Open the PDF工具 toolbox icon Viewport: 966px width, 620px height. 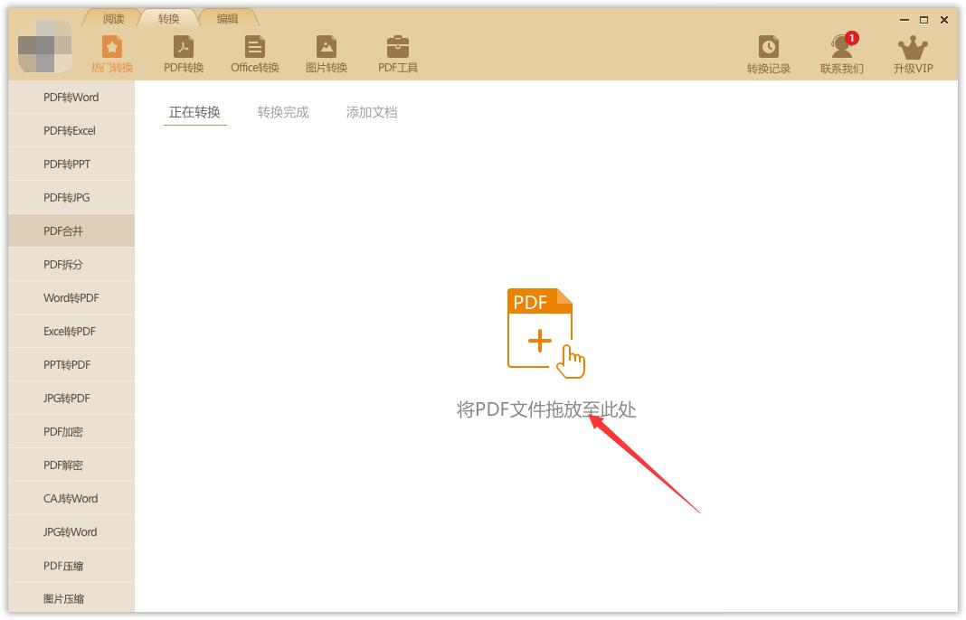[397, 51]
